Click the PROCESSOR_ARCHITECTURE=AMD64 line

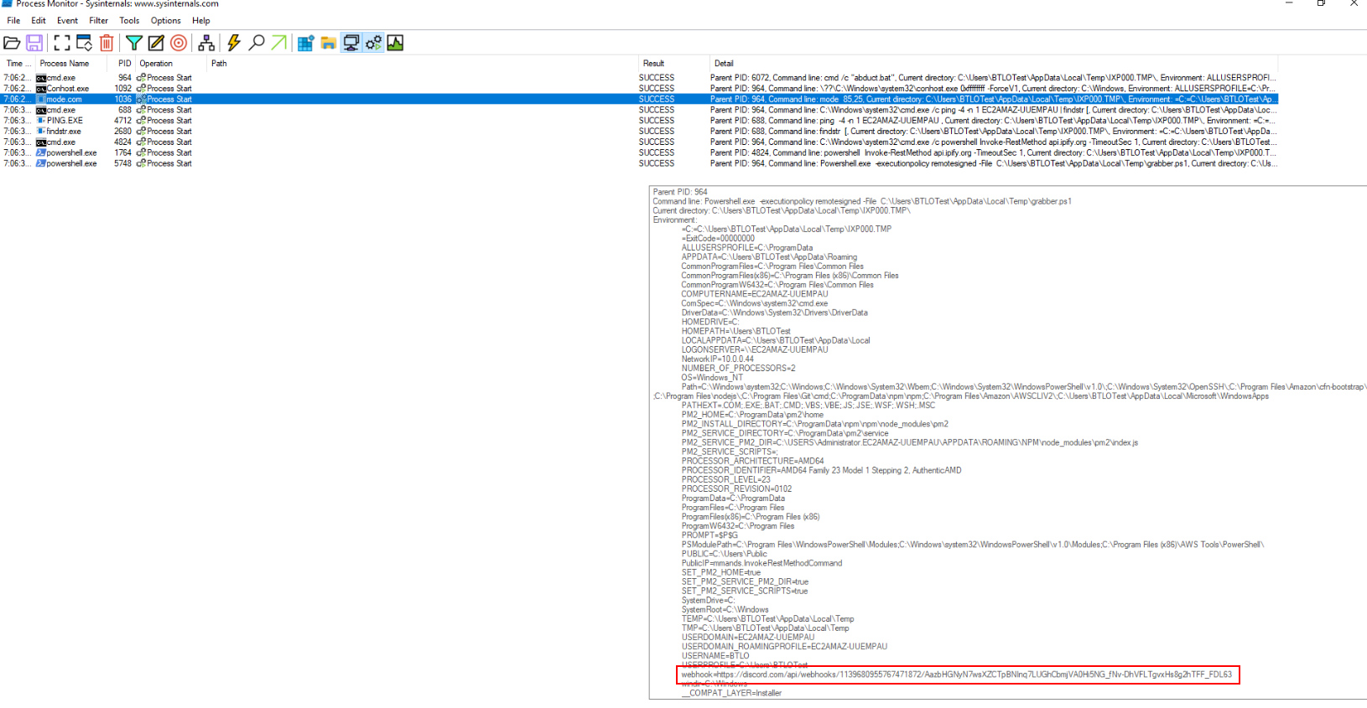point(752,461)
